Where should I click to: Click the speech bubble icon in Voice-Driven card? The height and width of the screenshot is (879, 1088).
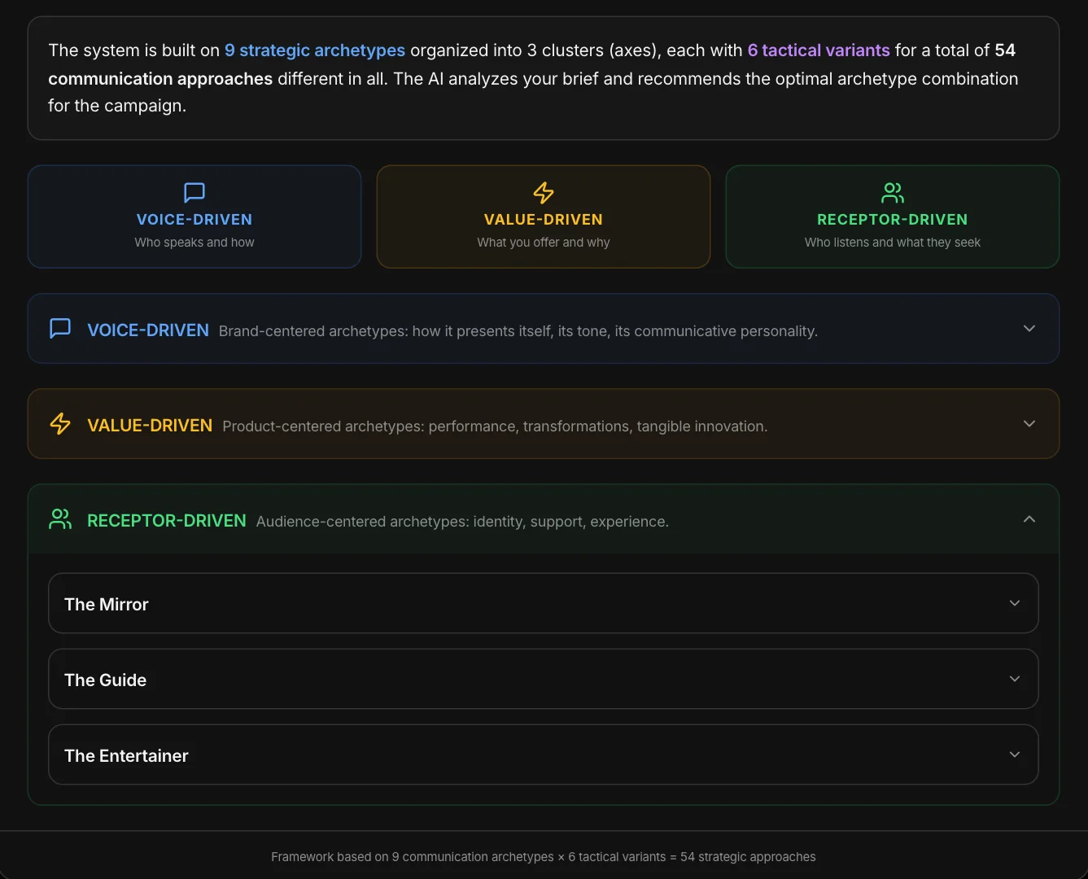[x=194, y=193]
